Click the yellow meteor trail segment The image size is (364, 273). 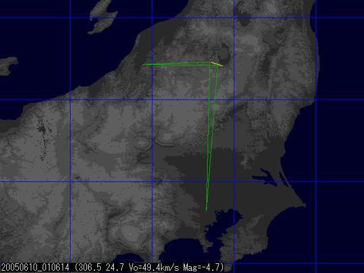pos(217,64)
